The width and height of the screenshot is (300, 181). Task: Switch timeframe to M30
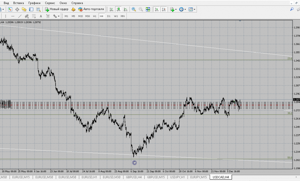coord(87,16)
